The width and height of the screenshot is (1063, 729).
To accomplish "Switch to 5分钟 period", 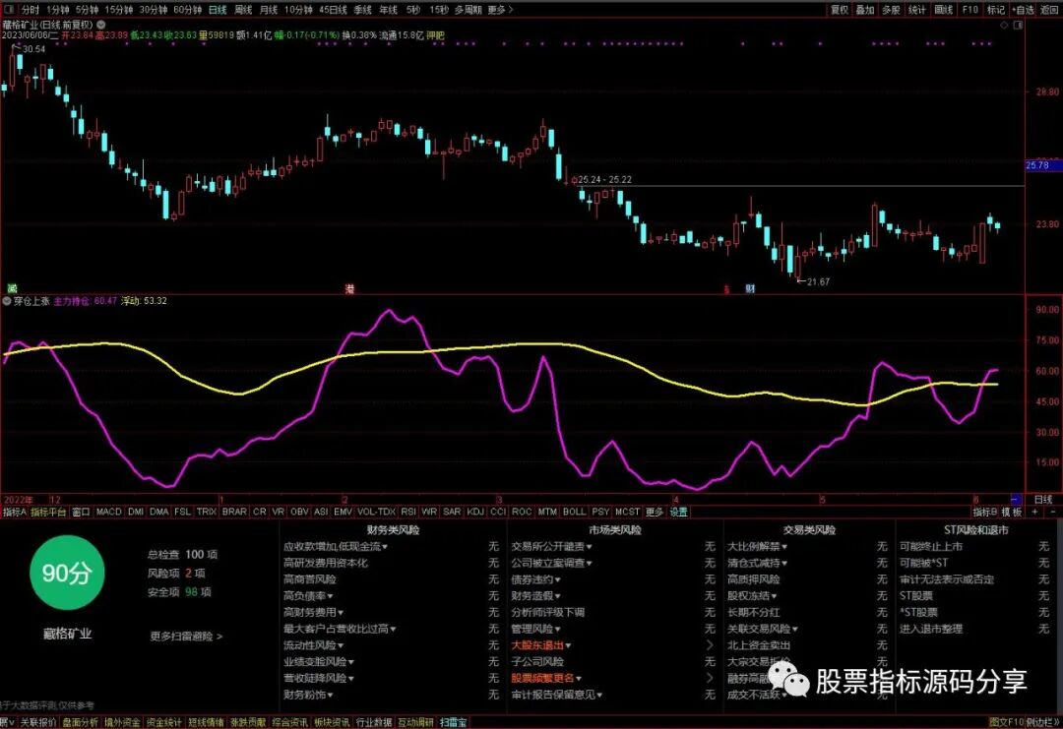I will coord(87,10).
